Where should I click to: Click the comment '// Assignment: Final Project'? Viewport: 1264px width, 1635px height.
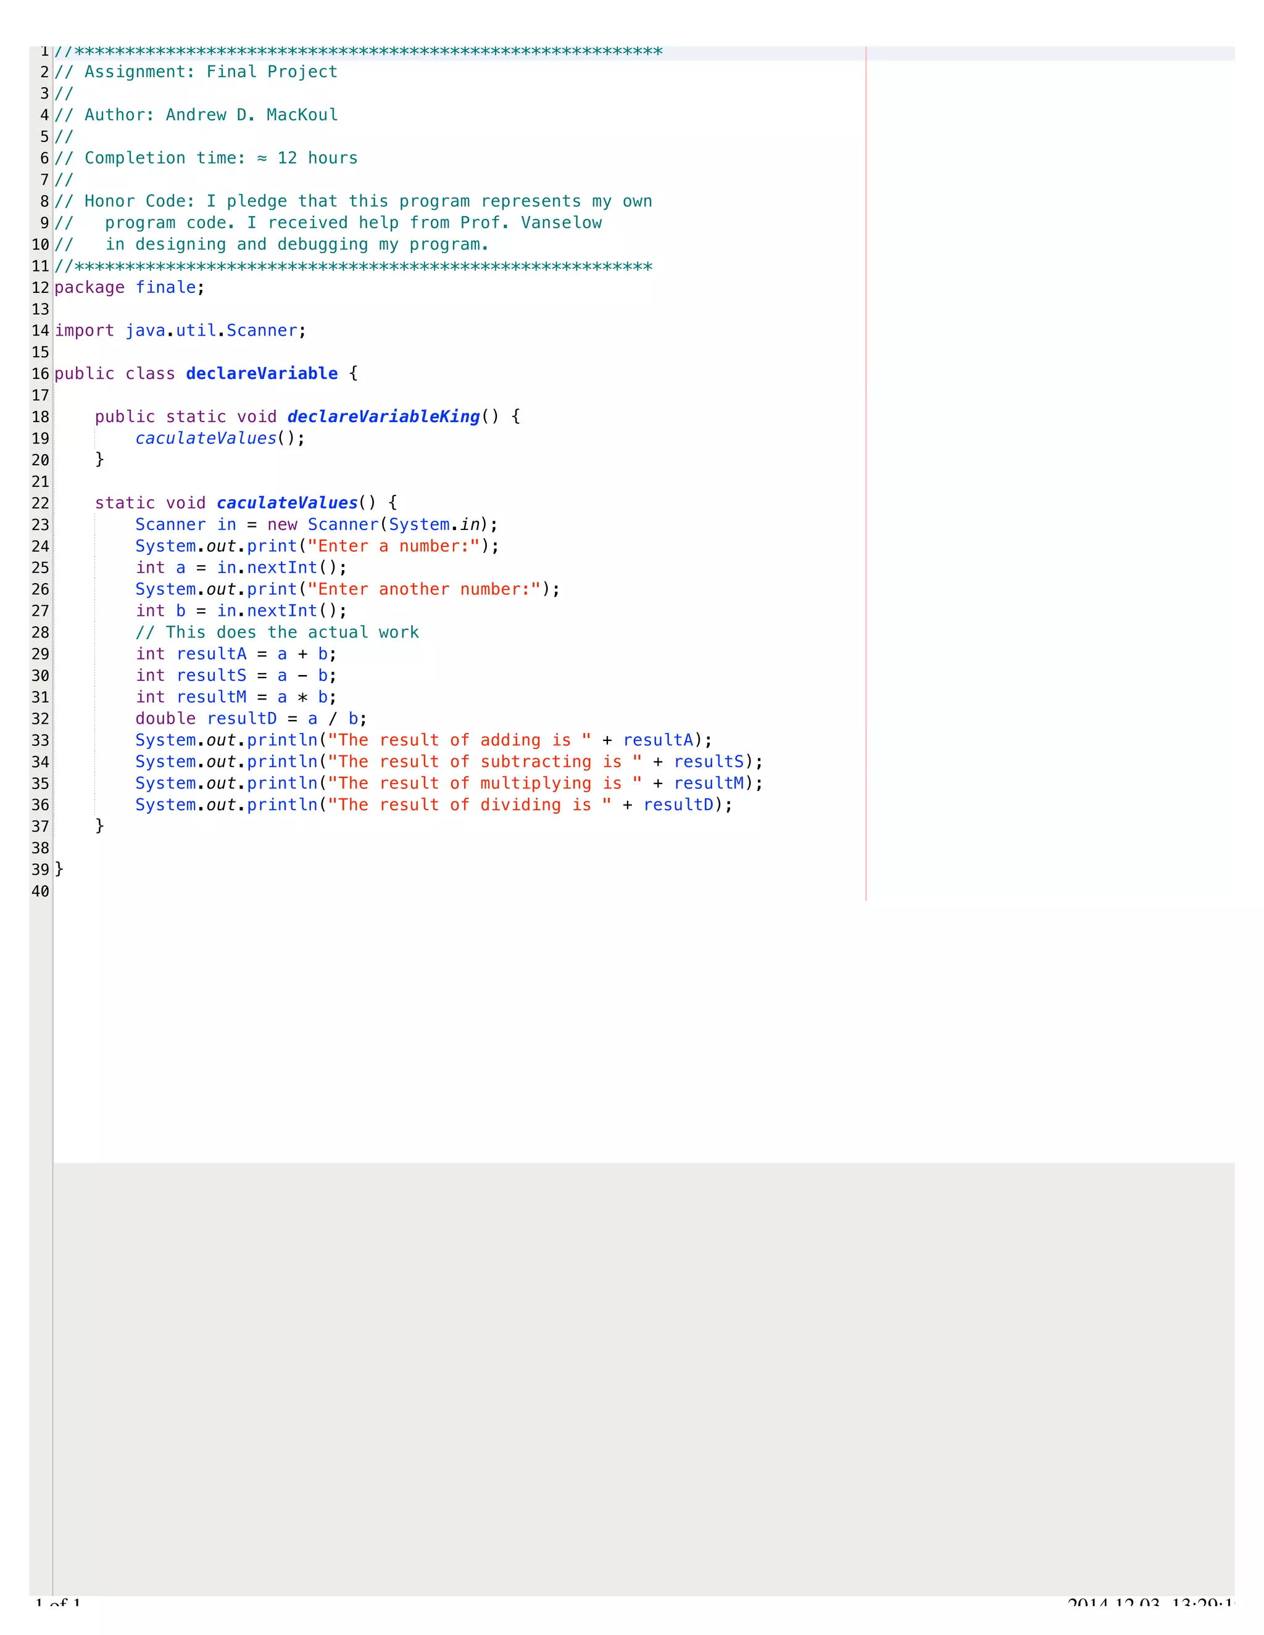pyautogui.click(x=196, y=72)
